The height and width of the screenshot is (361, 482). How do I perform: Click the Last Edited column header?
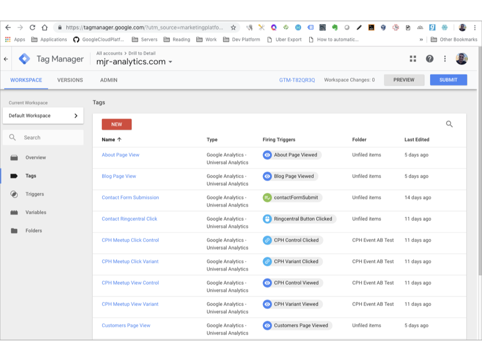coord(417,139)
